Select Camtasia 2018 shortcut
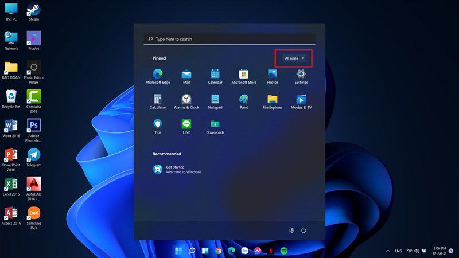The height and width of the screenshot is (258, 459). [x=34, y=101]
